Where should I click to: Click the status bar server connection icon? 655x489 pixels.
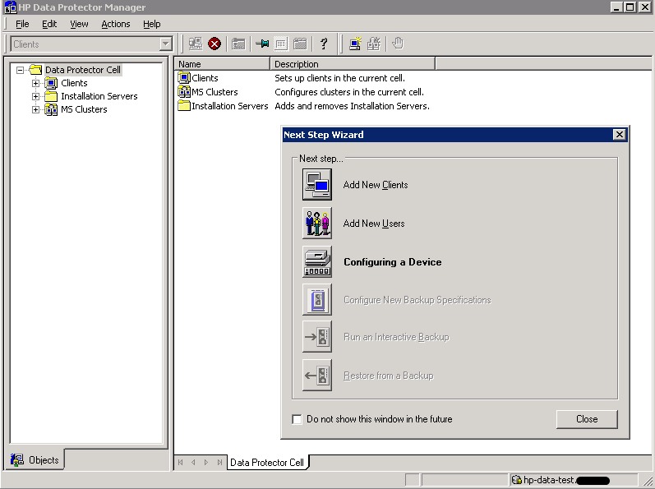tap(517, 480)
